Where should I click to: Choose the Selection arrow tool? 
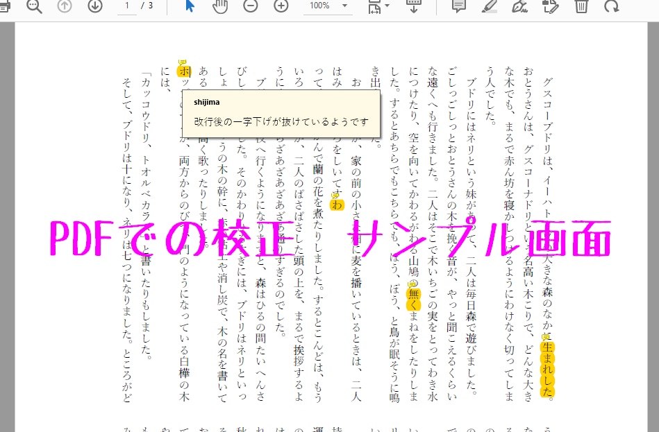tap(190, 6)
